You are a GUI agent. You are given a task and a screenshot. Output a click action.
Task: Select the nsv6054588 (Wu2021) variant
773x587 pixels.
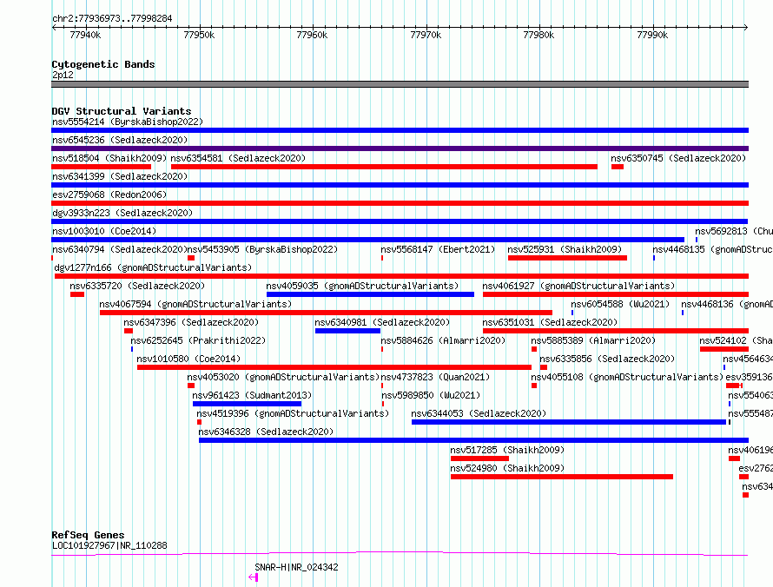[x=620, y=304]
